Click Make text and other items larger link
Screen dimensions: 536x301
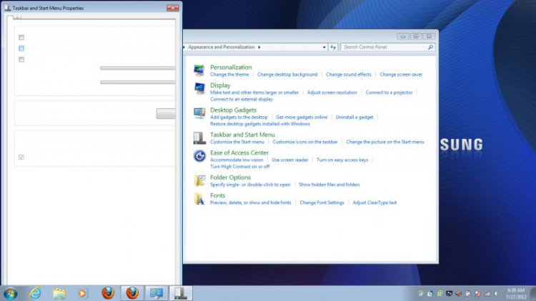254,93
